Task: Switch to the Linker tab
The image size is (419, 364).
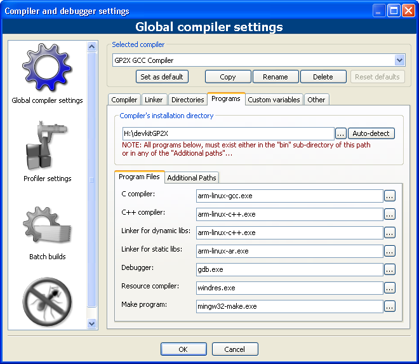Action: 154,100
